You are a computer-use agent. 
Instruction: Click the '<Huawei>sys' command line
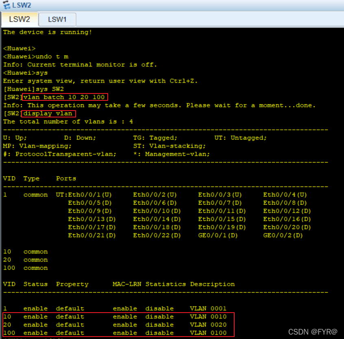26,73
